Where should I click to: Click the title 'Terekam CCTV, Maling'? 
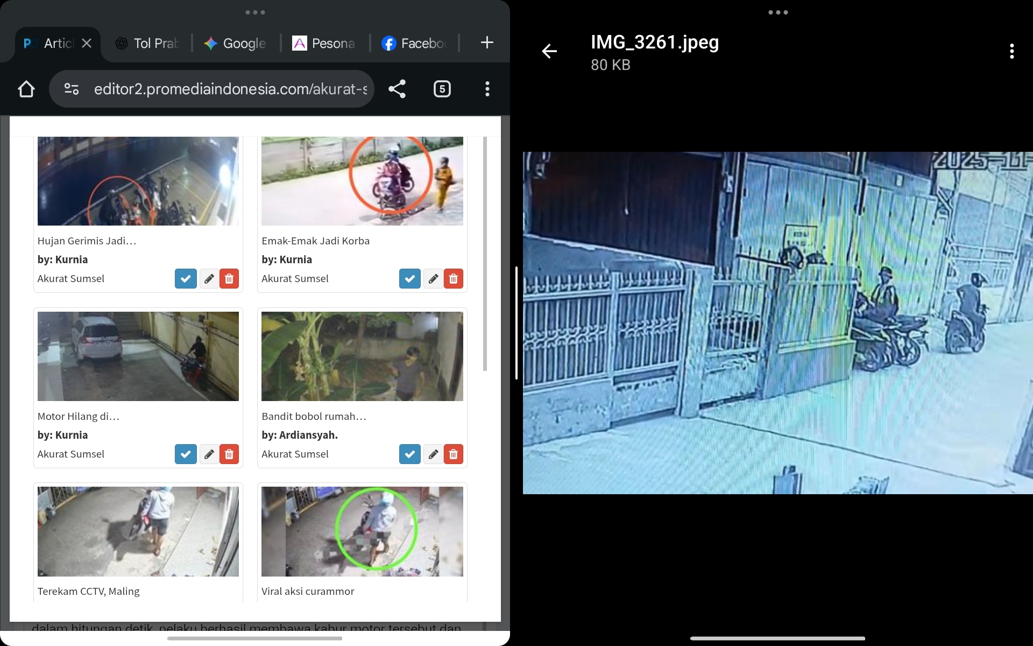88,591
